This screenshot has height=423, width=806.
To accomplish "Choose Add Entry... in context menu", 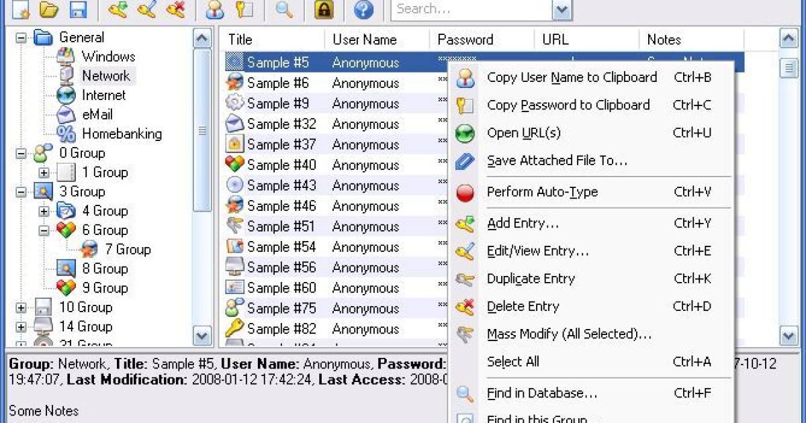I will [591, 223].
